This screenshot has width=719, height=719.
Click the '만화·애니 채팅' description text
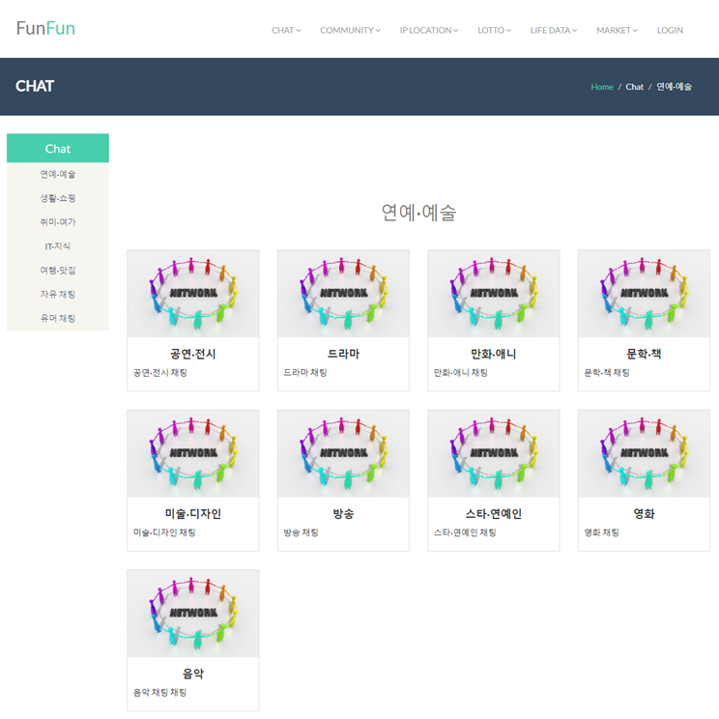point(461,372)
